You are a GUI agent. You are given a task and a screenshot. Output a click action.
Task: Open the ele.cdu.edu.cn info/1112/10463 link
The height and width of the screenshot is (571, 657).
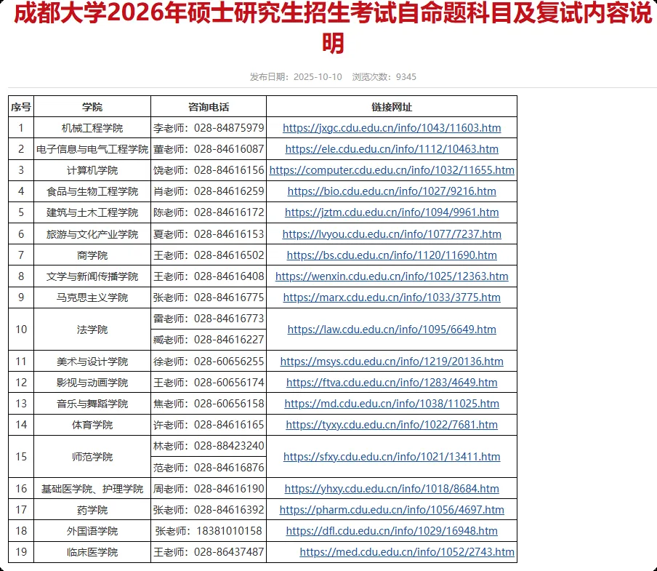click(x=392, y=149)
